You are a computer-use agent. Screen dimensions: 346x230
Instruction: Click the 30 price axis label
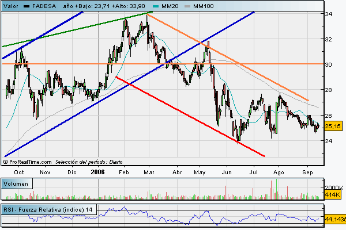[x=328, y=65]
